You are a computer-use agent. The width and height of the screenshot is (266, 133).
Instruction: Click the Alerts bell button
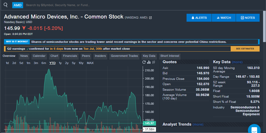point(199,18)
